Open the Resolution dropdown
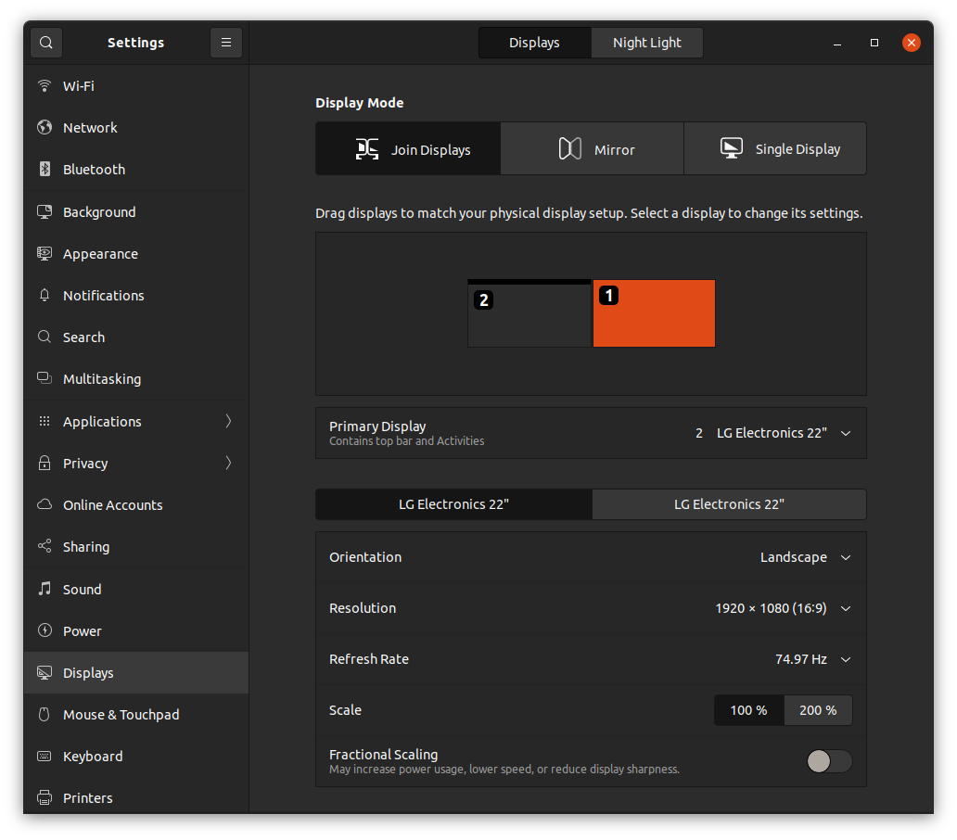This screenshot has height=840, width=957. point(782,607)
